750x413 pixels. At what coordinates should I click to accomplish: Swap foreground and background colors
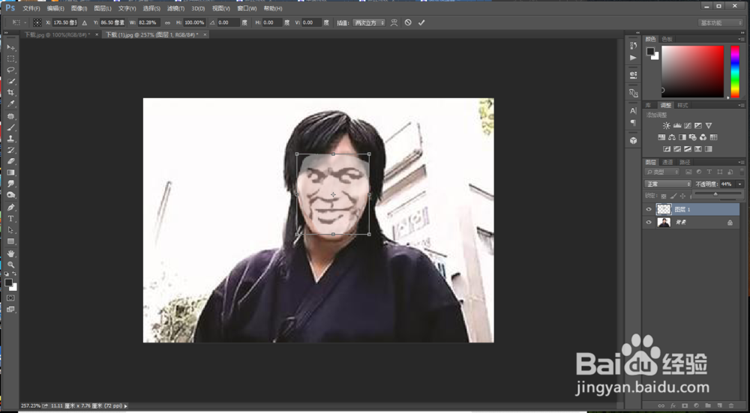pos(14,274)
